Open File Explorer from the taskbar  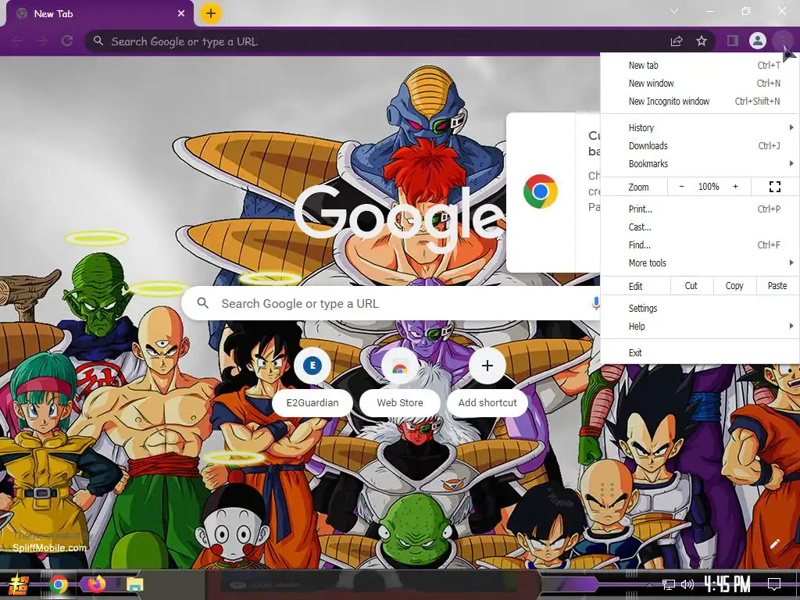(134, 584)
